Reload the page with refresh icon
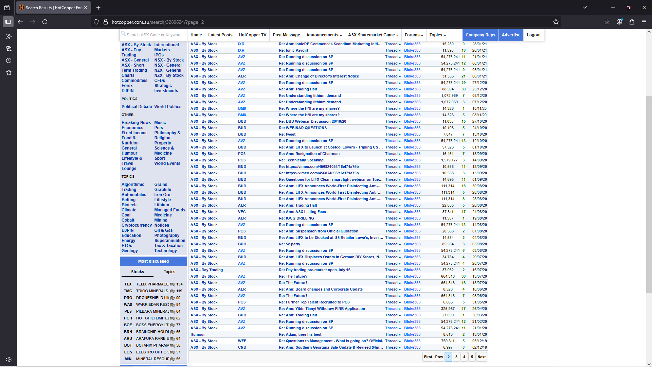The image size is (652, 367). [x=45, y=22]
